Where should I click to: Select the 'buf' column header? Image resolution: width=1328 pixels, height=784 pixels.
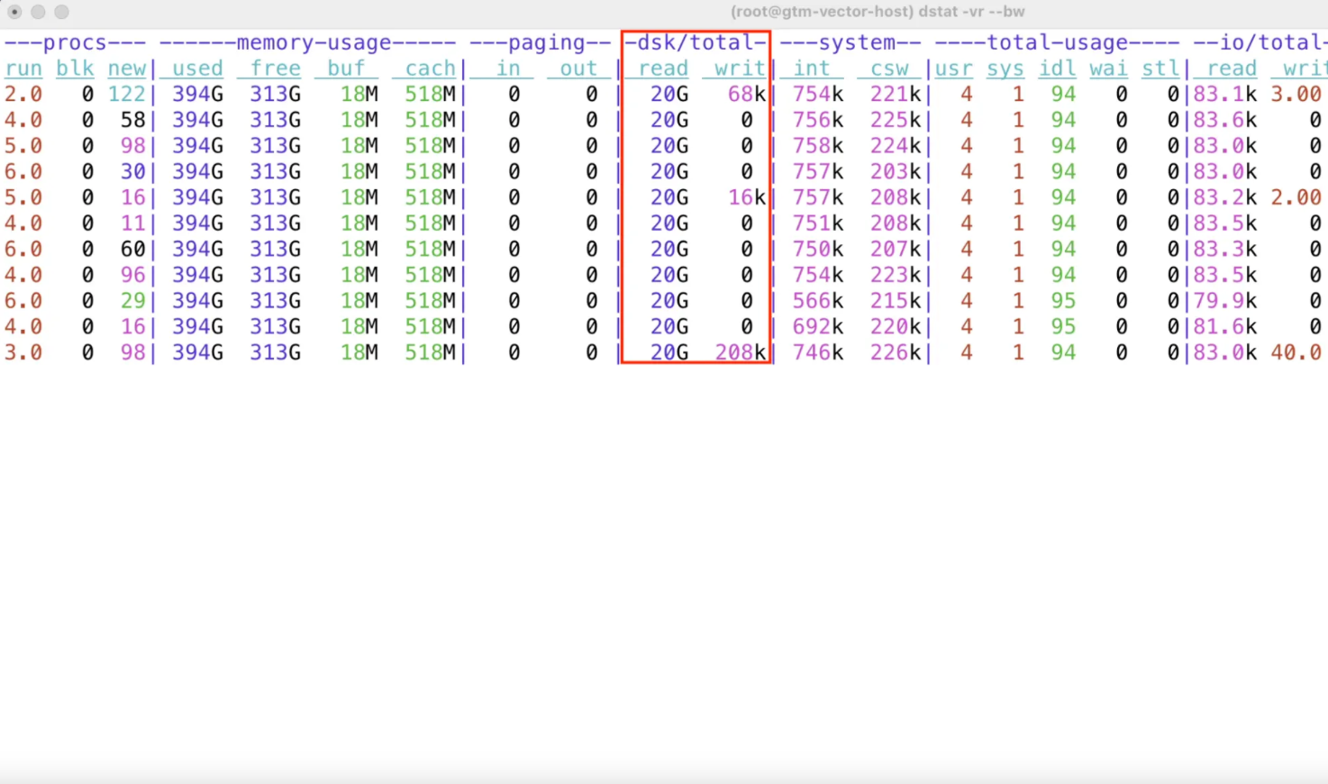tap(347, 68)
